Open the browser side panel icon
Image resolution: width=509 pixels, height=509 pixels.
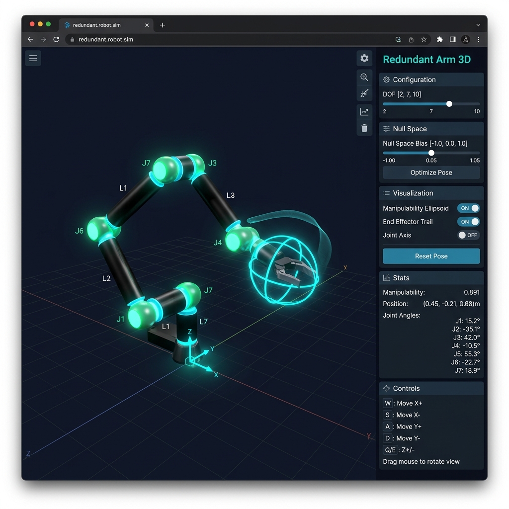click(452, 39)
